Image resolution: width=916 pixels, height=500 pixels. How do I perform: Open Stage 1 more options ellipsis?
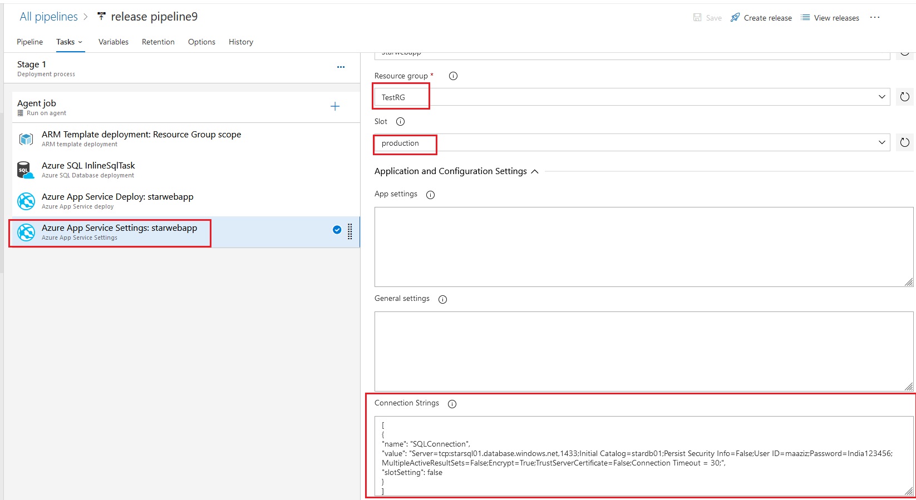tap(341, 67)
